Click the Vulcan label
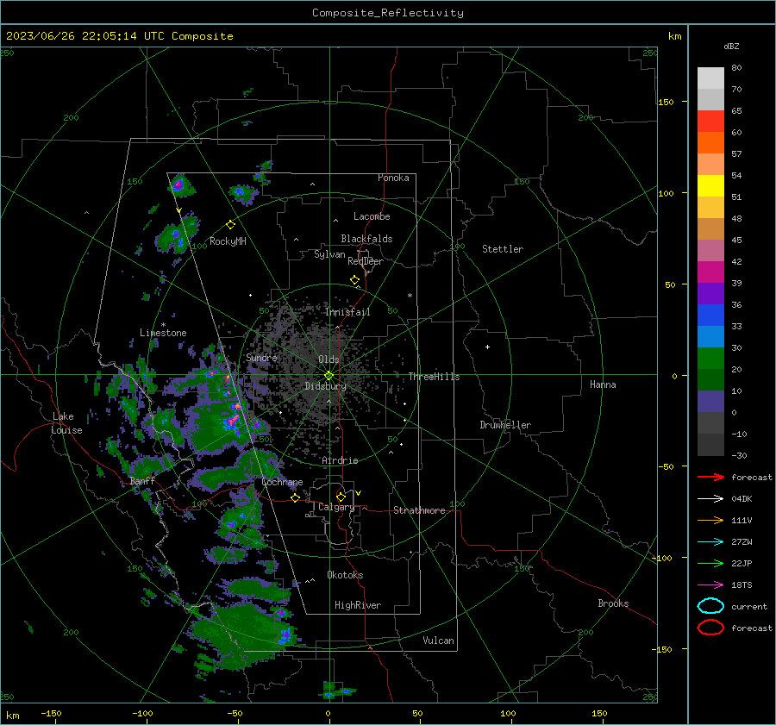Viewport: 776px width, 725px height. pyautogui.click(x=438, y=641)
